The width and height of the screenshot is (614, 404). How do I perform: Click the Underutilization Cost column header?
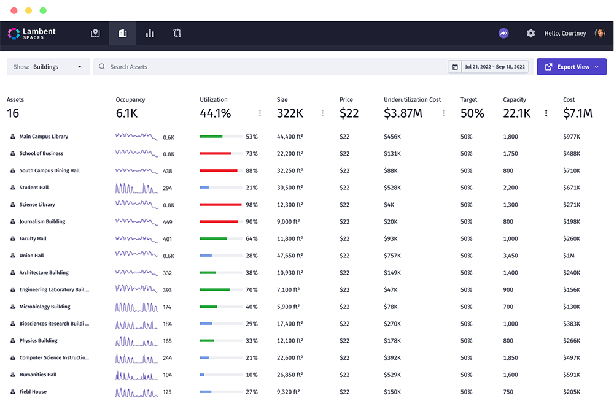point(413,100)
